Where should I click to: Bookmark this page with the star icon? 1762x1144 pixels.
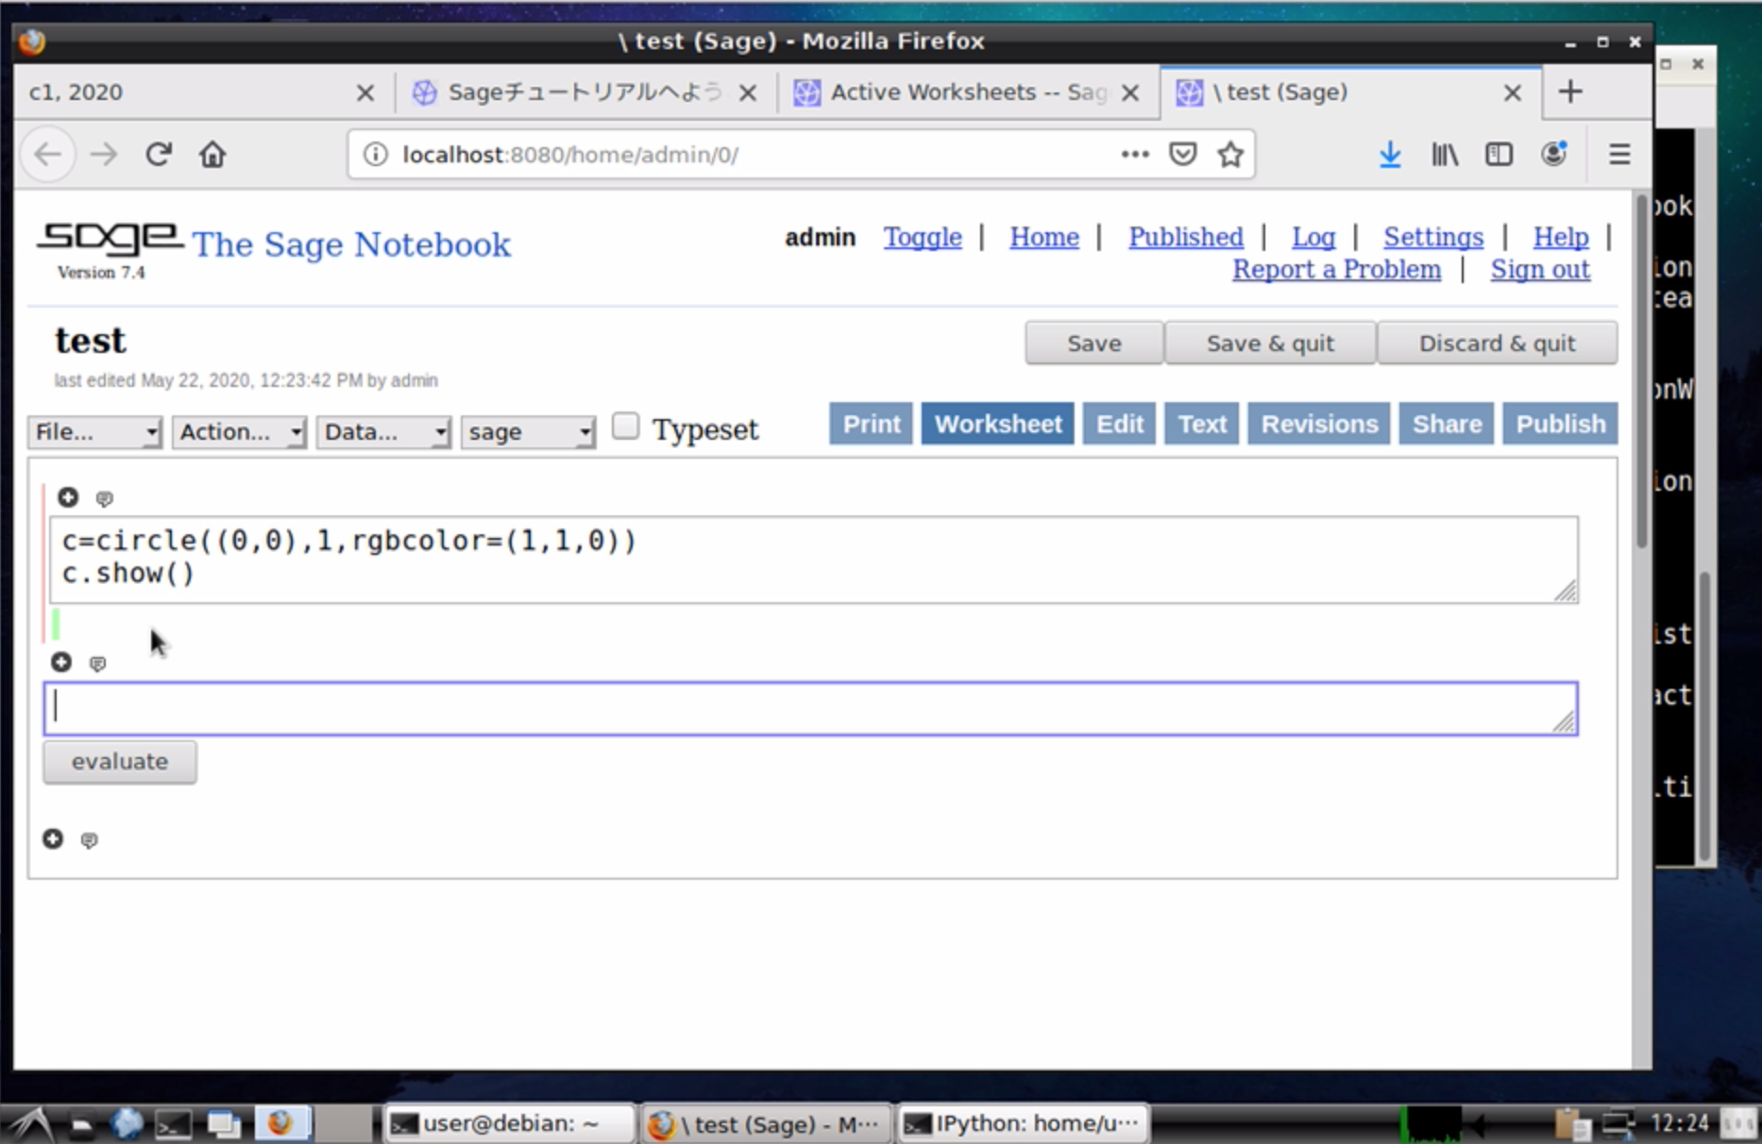point(1230,154)
